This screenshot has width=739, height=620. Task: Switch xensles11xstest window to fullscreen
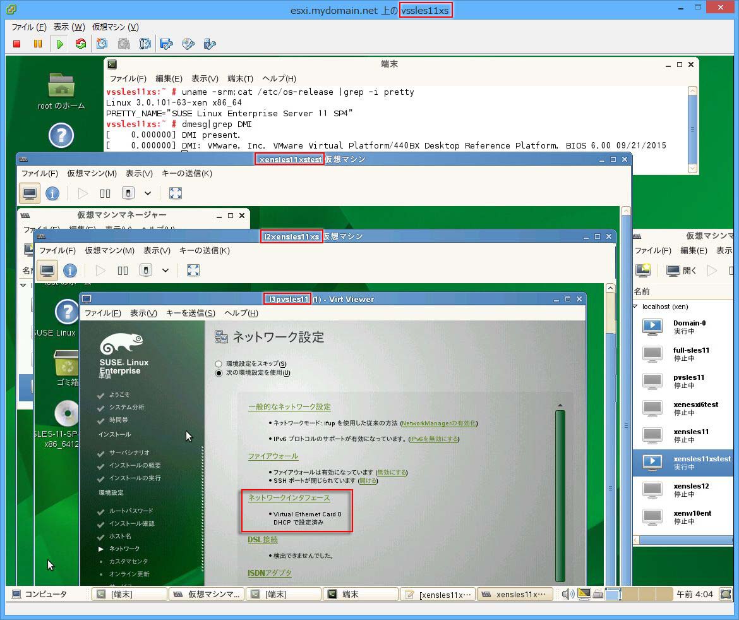(176, 193)
